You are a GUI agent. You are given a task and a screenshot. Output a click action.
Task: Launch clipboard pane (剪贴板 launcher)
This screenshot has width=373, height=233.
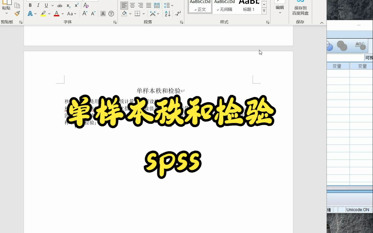pos(21,22)
